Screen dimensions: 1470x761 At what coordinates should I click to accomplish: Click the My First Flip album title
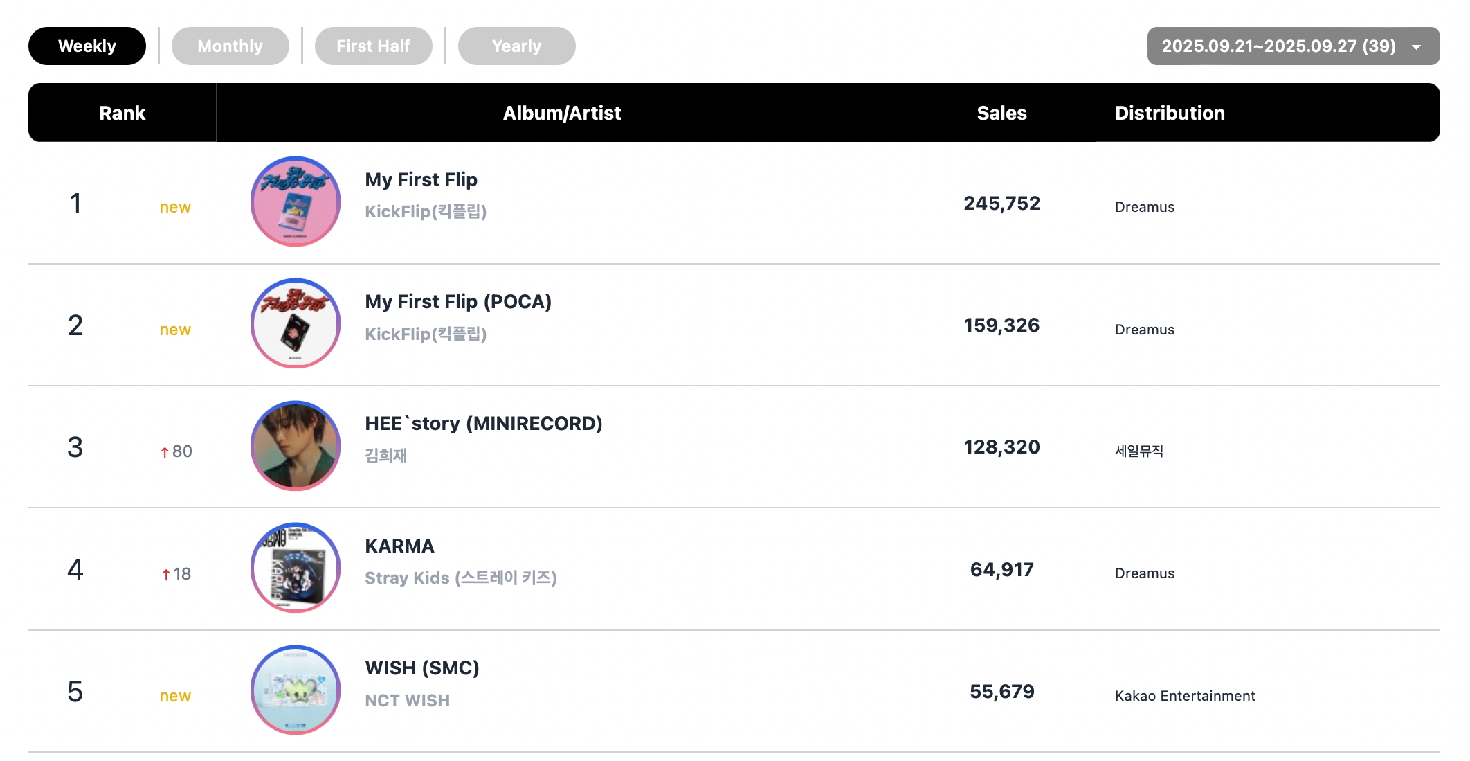coord(421,180)
